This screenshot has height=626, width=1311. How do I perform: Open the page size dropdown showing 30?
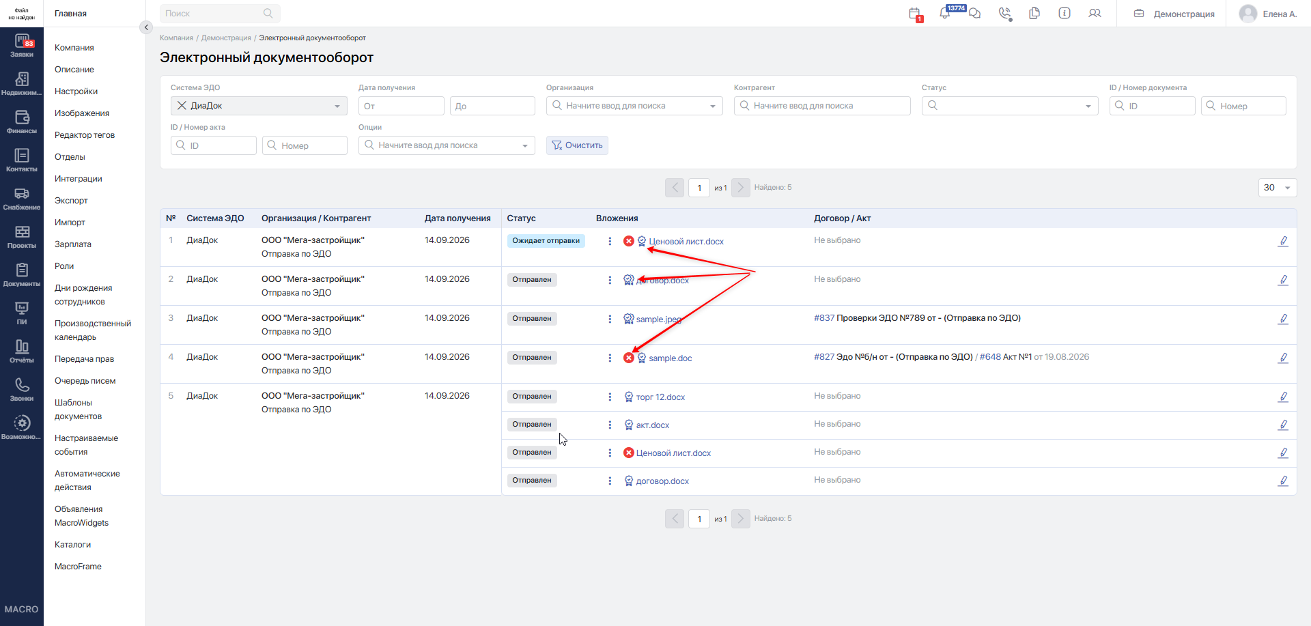1278,188
